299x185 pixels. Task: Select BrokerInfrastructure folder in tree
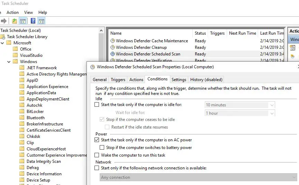click(x=45, y=124)
